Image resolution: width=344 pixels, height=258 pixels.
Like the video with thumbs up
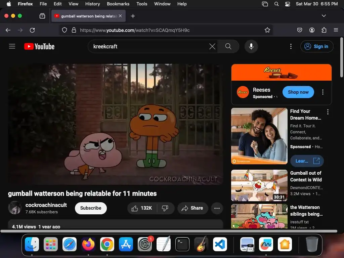pos(142,208)
